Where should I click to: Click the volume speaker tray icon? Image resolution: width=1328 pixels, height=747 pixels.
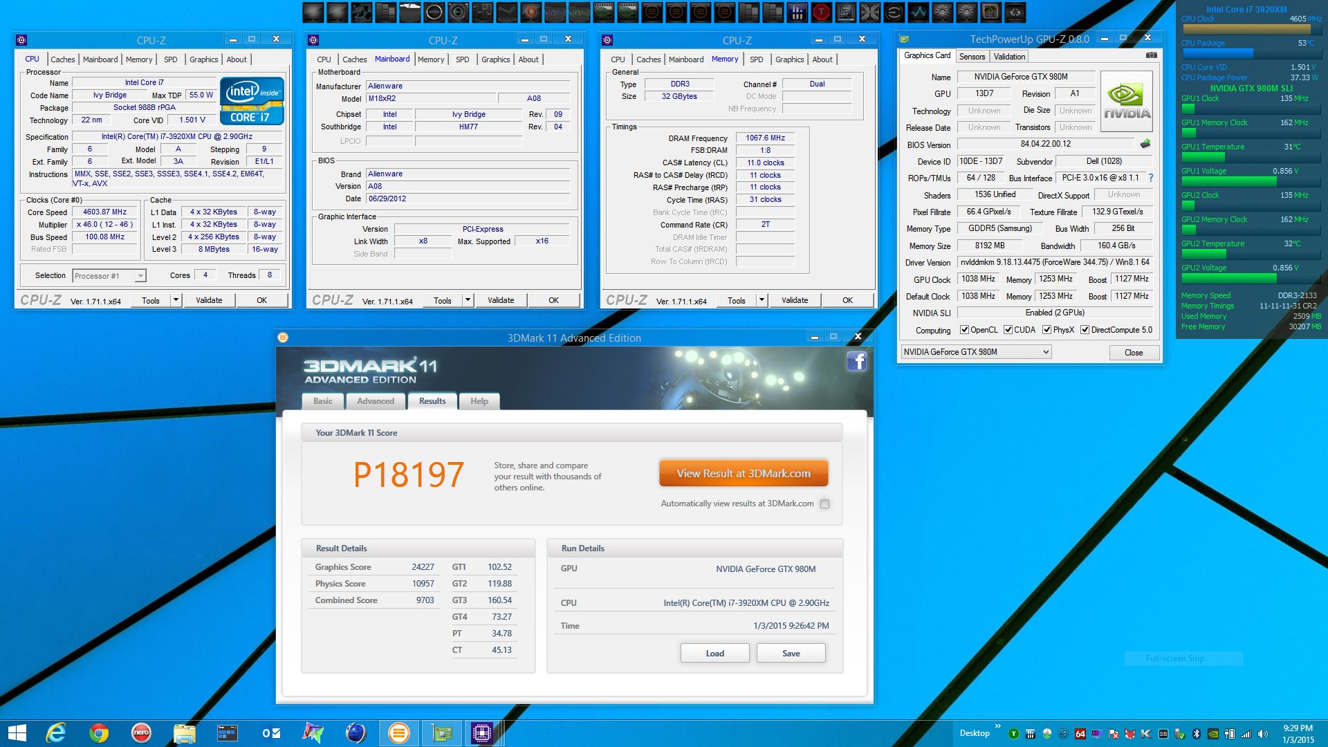tap(1262, 734)
